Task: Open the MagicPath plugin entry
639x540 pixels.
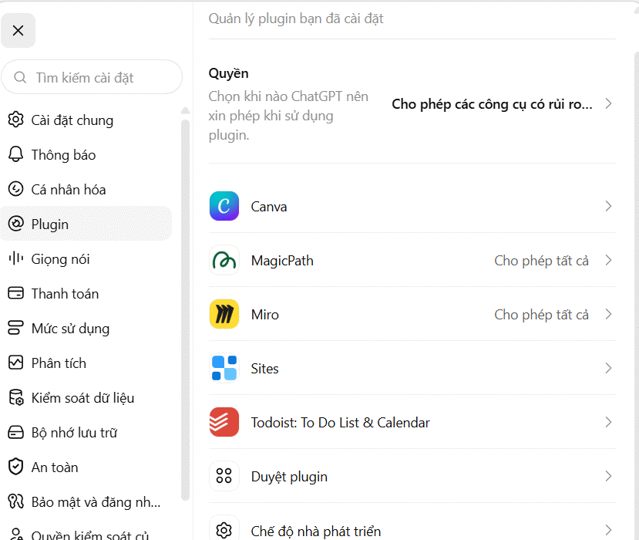Action: point(412,260)
